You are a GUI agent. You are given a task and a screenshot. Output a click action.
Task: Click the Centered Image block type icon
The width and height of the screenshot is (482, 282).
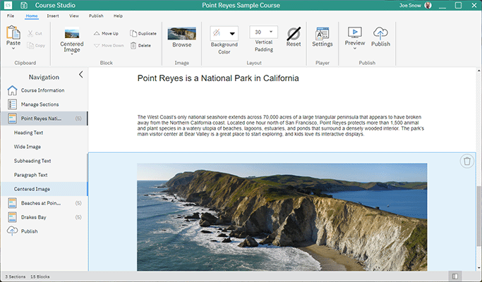tap(72, 33)
